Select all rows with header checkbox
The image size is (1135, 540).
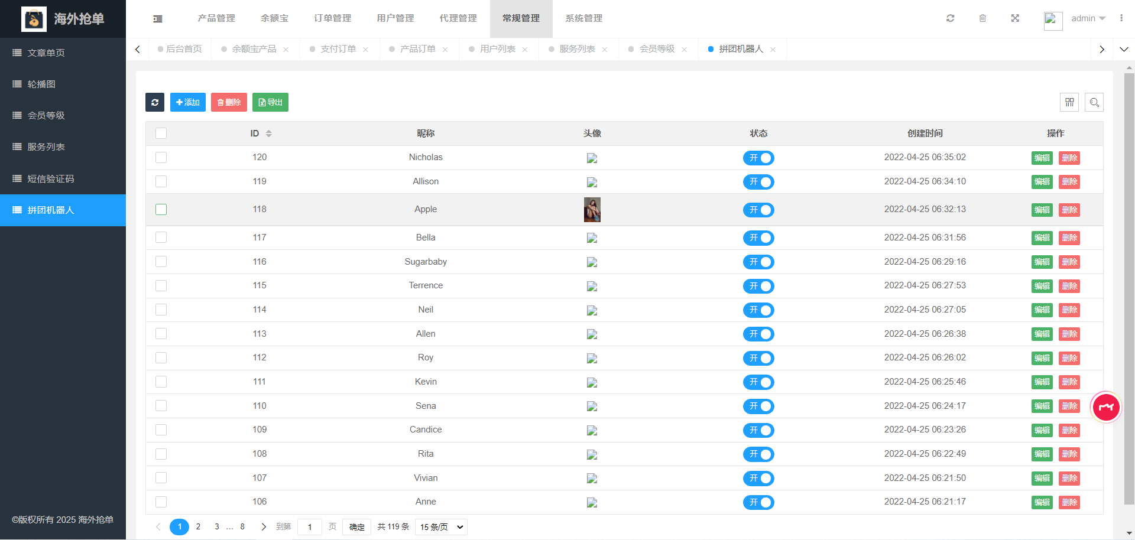(161, 134)
